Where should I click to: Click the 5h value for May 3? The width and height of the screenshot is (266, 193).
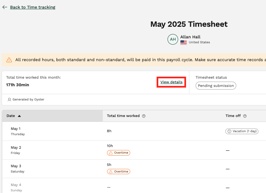[109, 165]
